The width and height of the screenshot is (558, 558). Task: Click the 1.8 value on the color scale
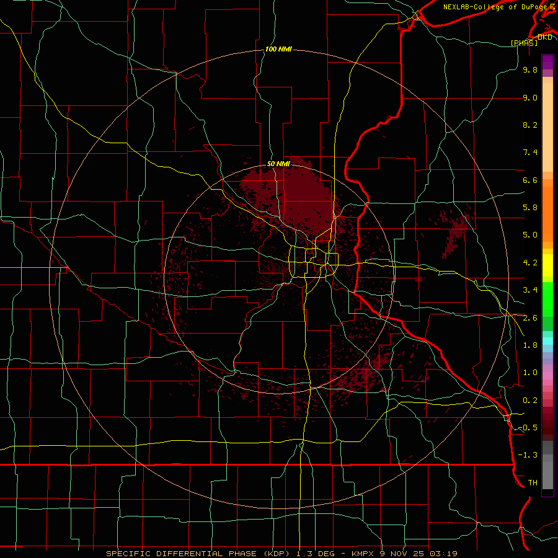tap(530, 345)
